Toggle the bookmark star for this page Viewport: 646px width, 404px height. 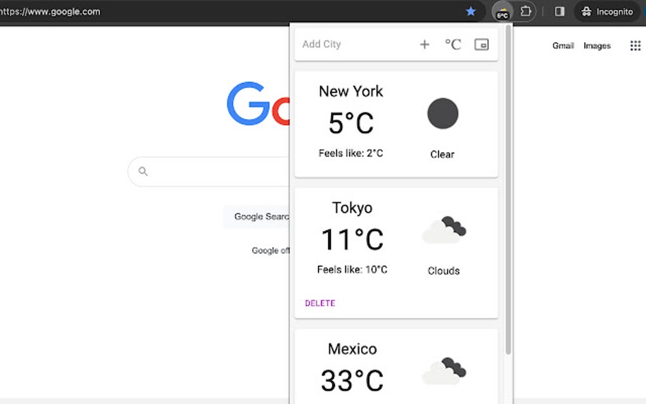(471, 11)
